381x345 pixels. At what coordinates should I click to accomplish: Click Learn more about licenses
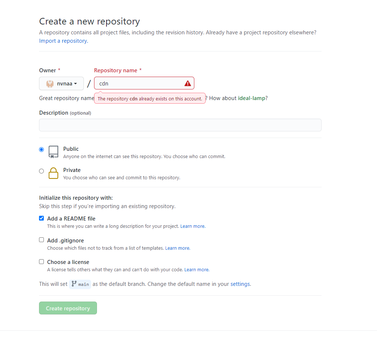[x=197, y=270]
